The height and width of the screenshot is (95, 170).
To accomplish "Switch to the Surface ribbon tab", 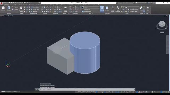I will click(16, 5).
